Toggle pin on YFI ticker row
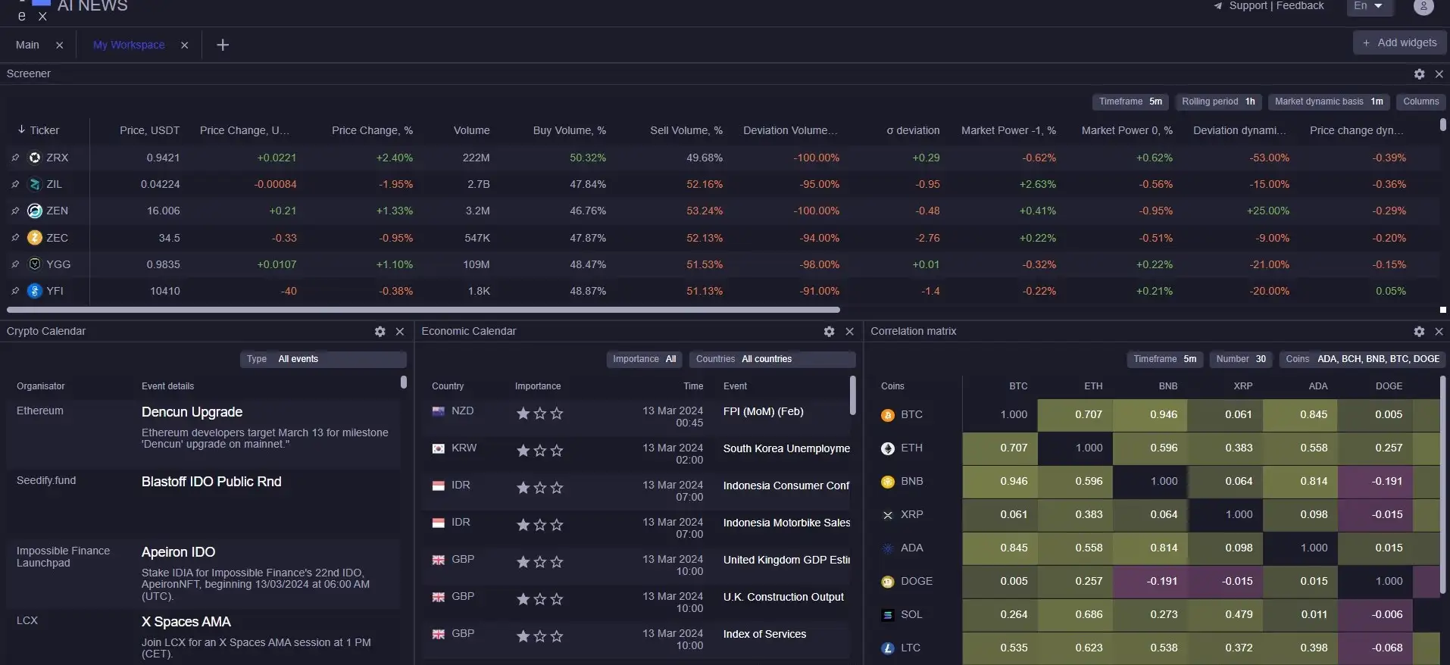The height and width of the screenshot is (665, 1450). click(15, 291)
